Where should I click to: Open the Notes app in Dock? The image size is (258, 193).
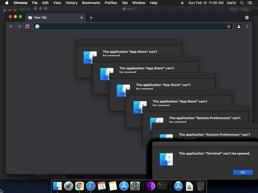[113, 186]
